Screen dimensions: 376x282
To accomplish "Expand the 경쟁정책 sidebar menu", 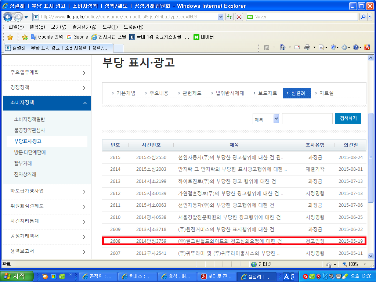I will click(x=47, y=88).
